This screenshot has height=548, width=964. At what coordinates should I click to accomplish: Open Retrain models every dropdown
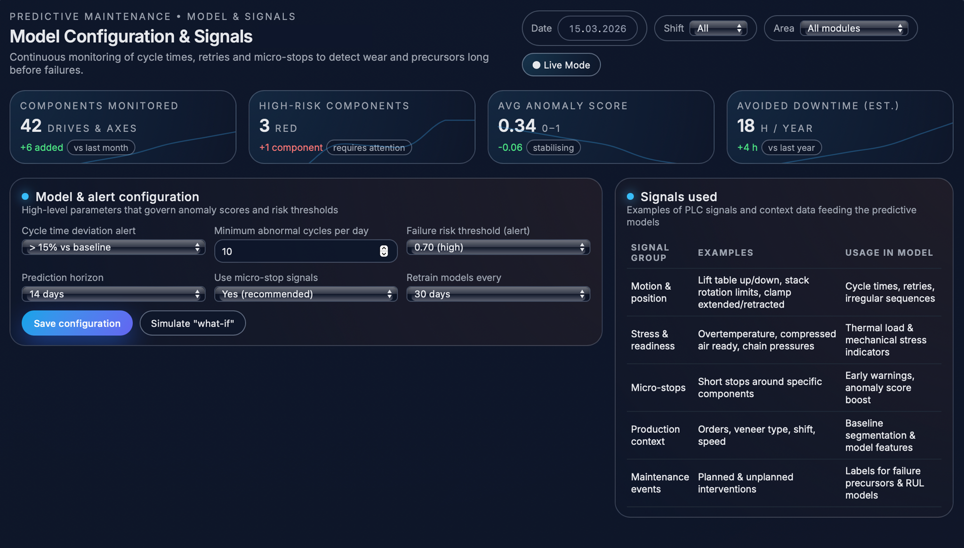point(498,294)
